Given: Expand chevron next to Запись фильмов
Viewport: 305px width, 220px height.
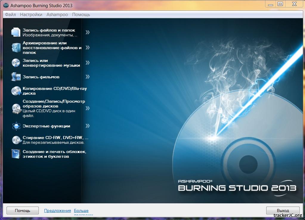Looking at the screenshot, I should pos(87,77).
